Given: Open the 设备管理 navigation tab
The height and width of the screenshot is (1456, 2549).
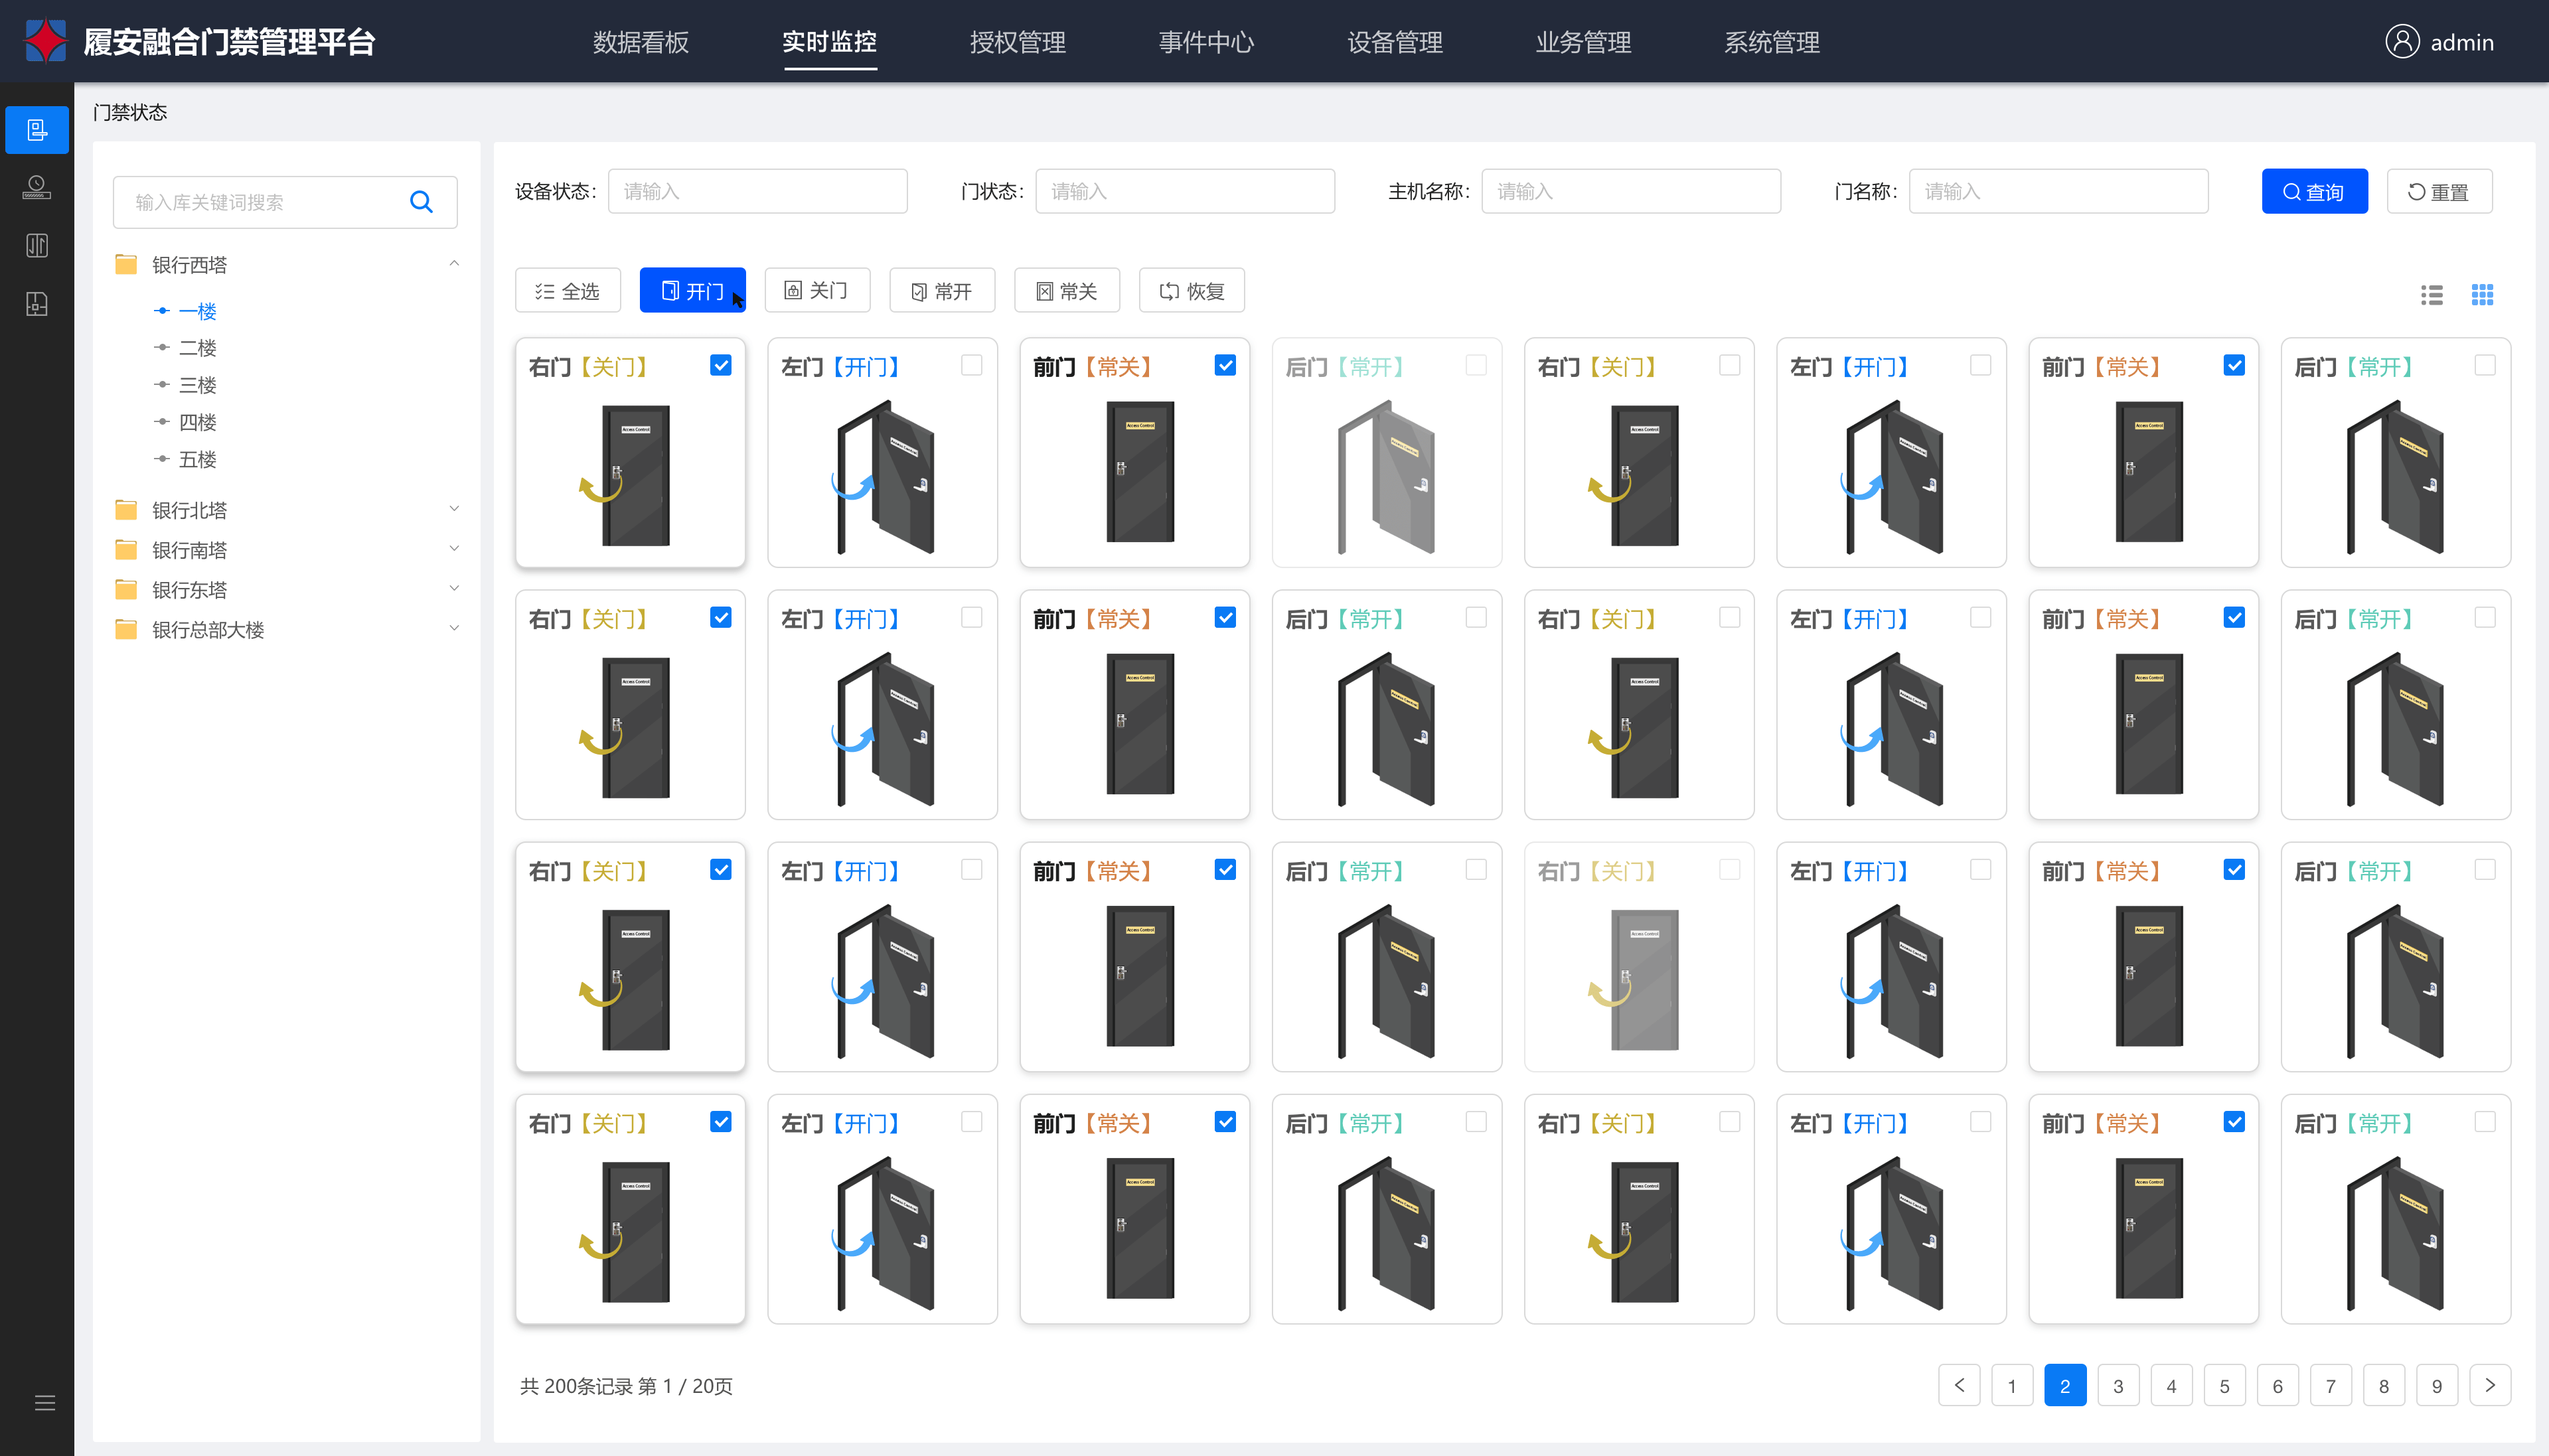Looking at the screenshot, I should click(x=1394, y=42).
